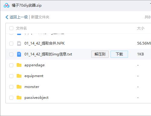The image size is (151, 116).
Task: Click the back chevron arrow icon
Action: [7, 17]
